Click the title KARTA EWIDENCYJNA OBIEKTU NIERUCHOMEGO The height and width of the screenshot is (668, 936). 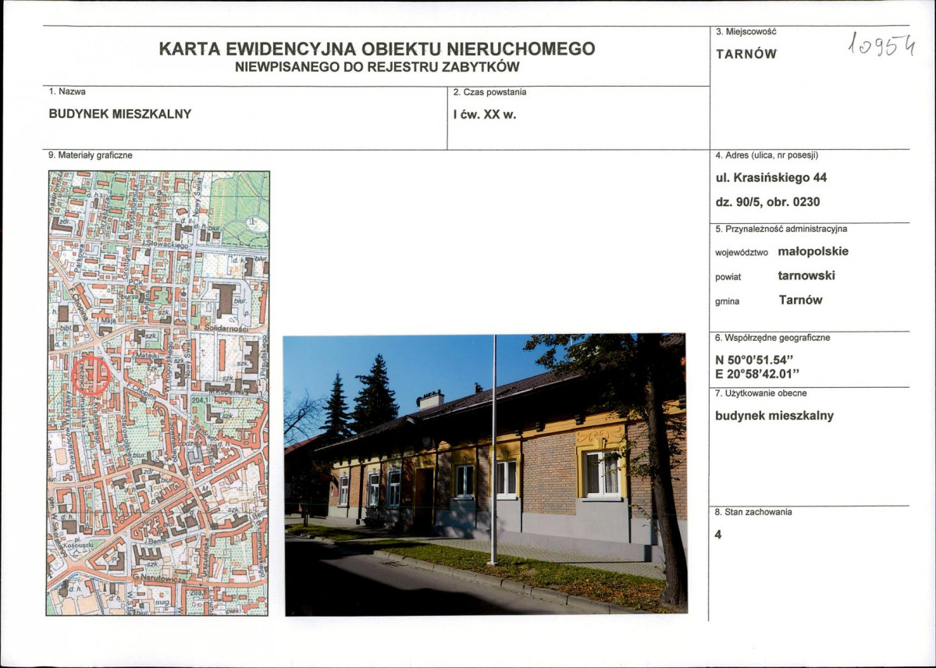[377, 48]
